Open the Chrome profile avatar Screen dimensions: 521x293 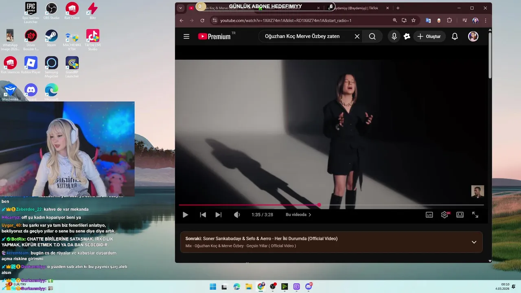click(x=475, y=20)
